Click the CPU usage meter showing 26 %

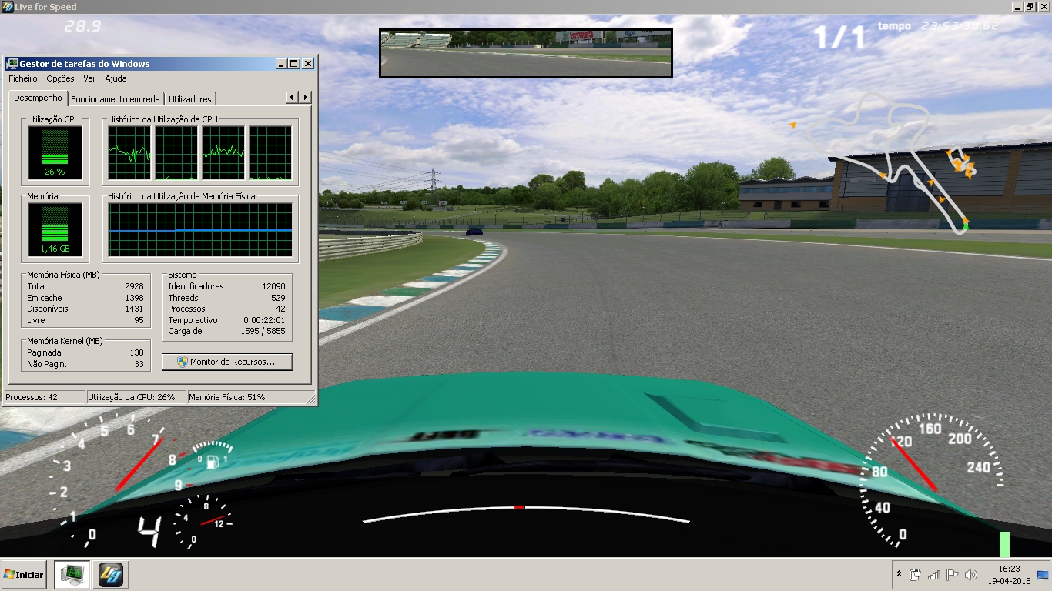click(x=54, y=153)
